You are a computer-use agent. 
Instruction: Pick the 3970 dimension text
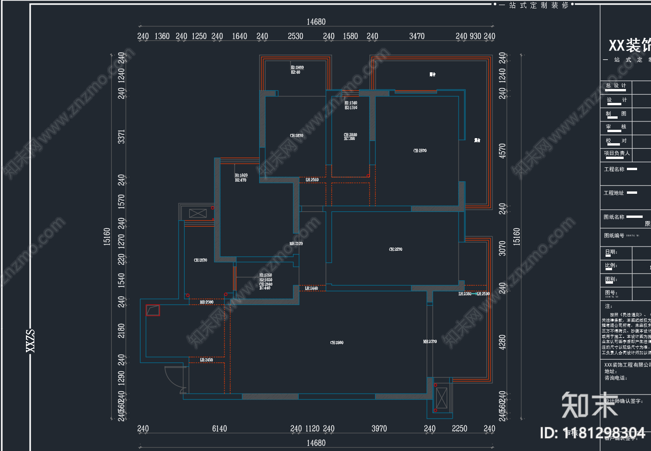click(379, 429)
